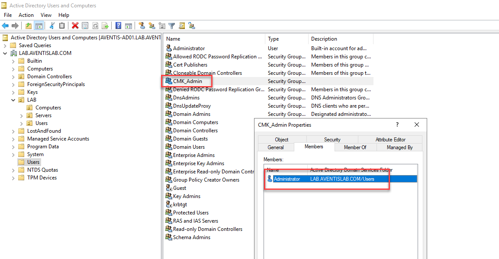
Task: Toggle the console tree pane visibility
Action: click(x=39, y=26)
